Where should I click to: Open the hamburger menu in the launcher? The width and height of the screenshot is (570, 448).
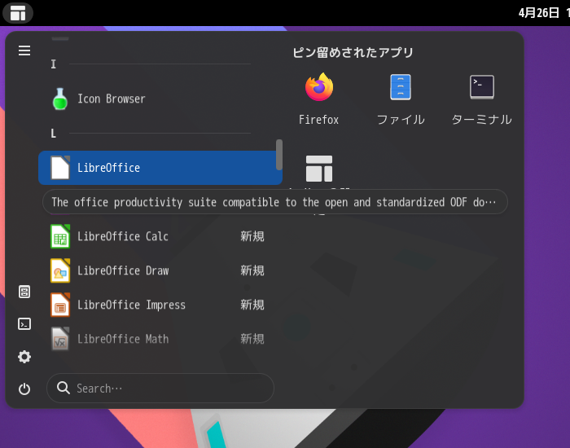[x=24, y=51]
